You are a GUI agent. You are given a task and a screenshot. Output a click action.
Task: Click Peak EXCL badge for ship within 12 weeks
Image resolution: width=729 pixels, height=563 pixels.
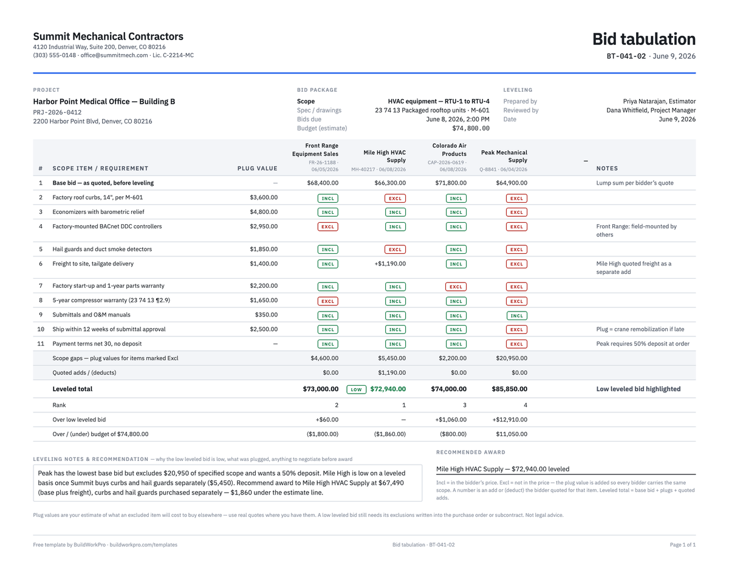pyautogui.click(x=517, y=330)
